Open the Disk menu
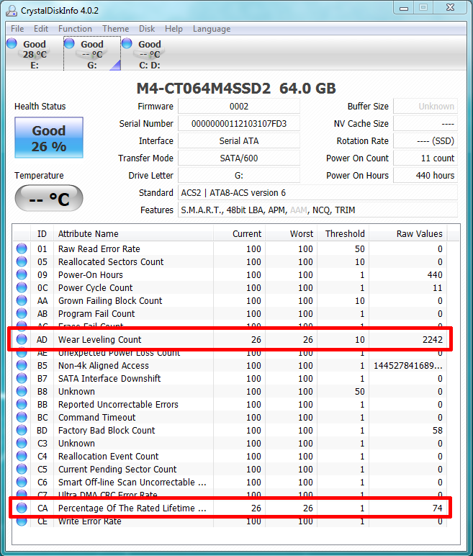This screenshot has width=473, height=556. point(147,29)
